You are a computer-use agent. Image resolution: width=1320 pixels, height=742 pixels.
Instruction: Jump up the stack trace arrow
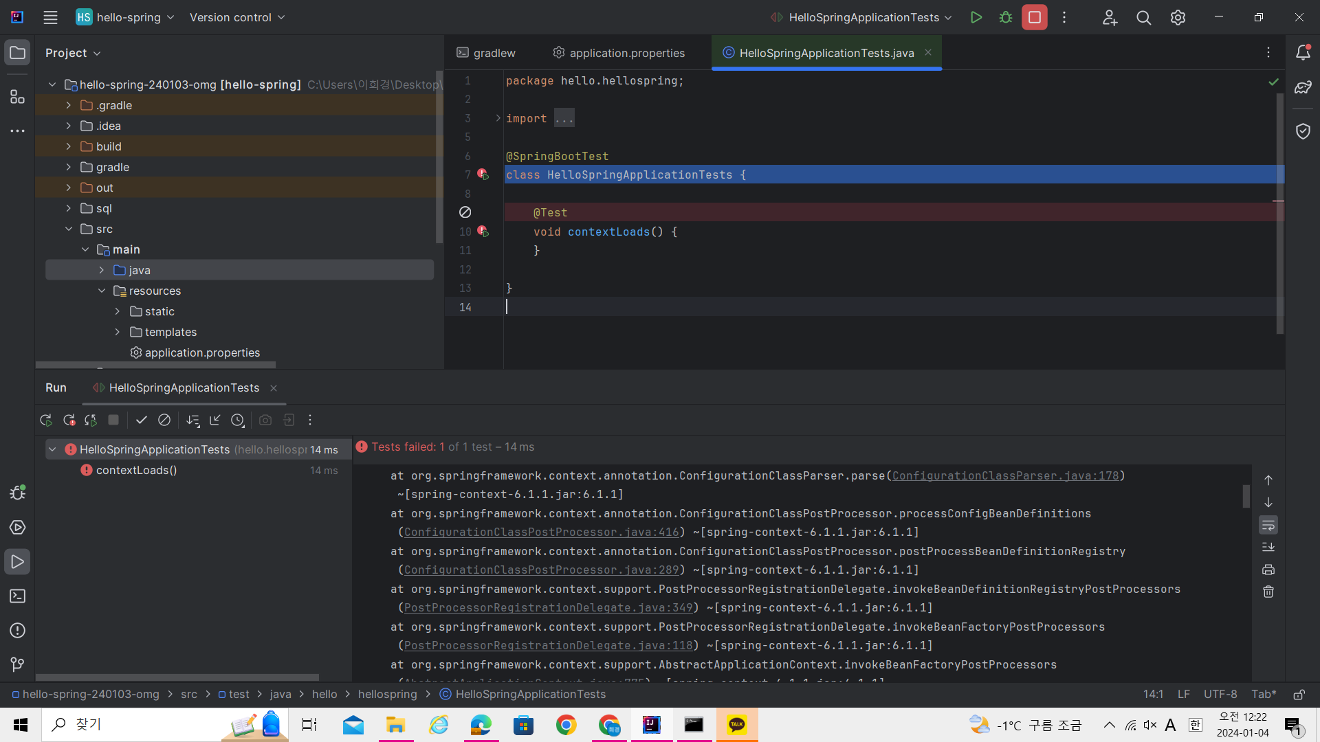click(1268, 480)
